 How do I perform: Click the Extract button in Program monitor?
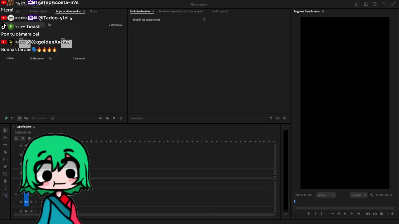pyautogui.click(x=375, y=213)
